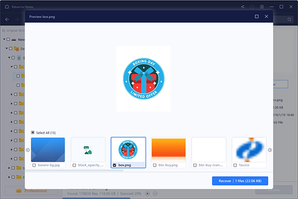Go back using the left arrow
The width and height of the screenshot is (298, 199).
[7, 20]
